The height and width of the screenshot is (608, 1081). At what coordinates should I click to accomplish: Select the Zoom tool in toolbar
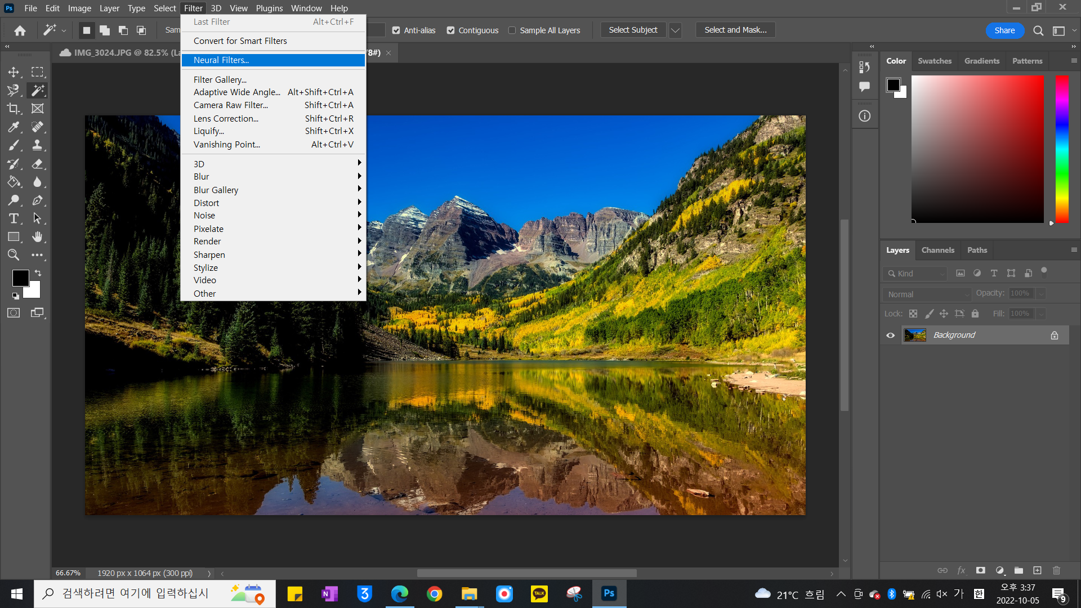(14, 255)
